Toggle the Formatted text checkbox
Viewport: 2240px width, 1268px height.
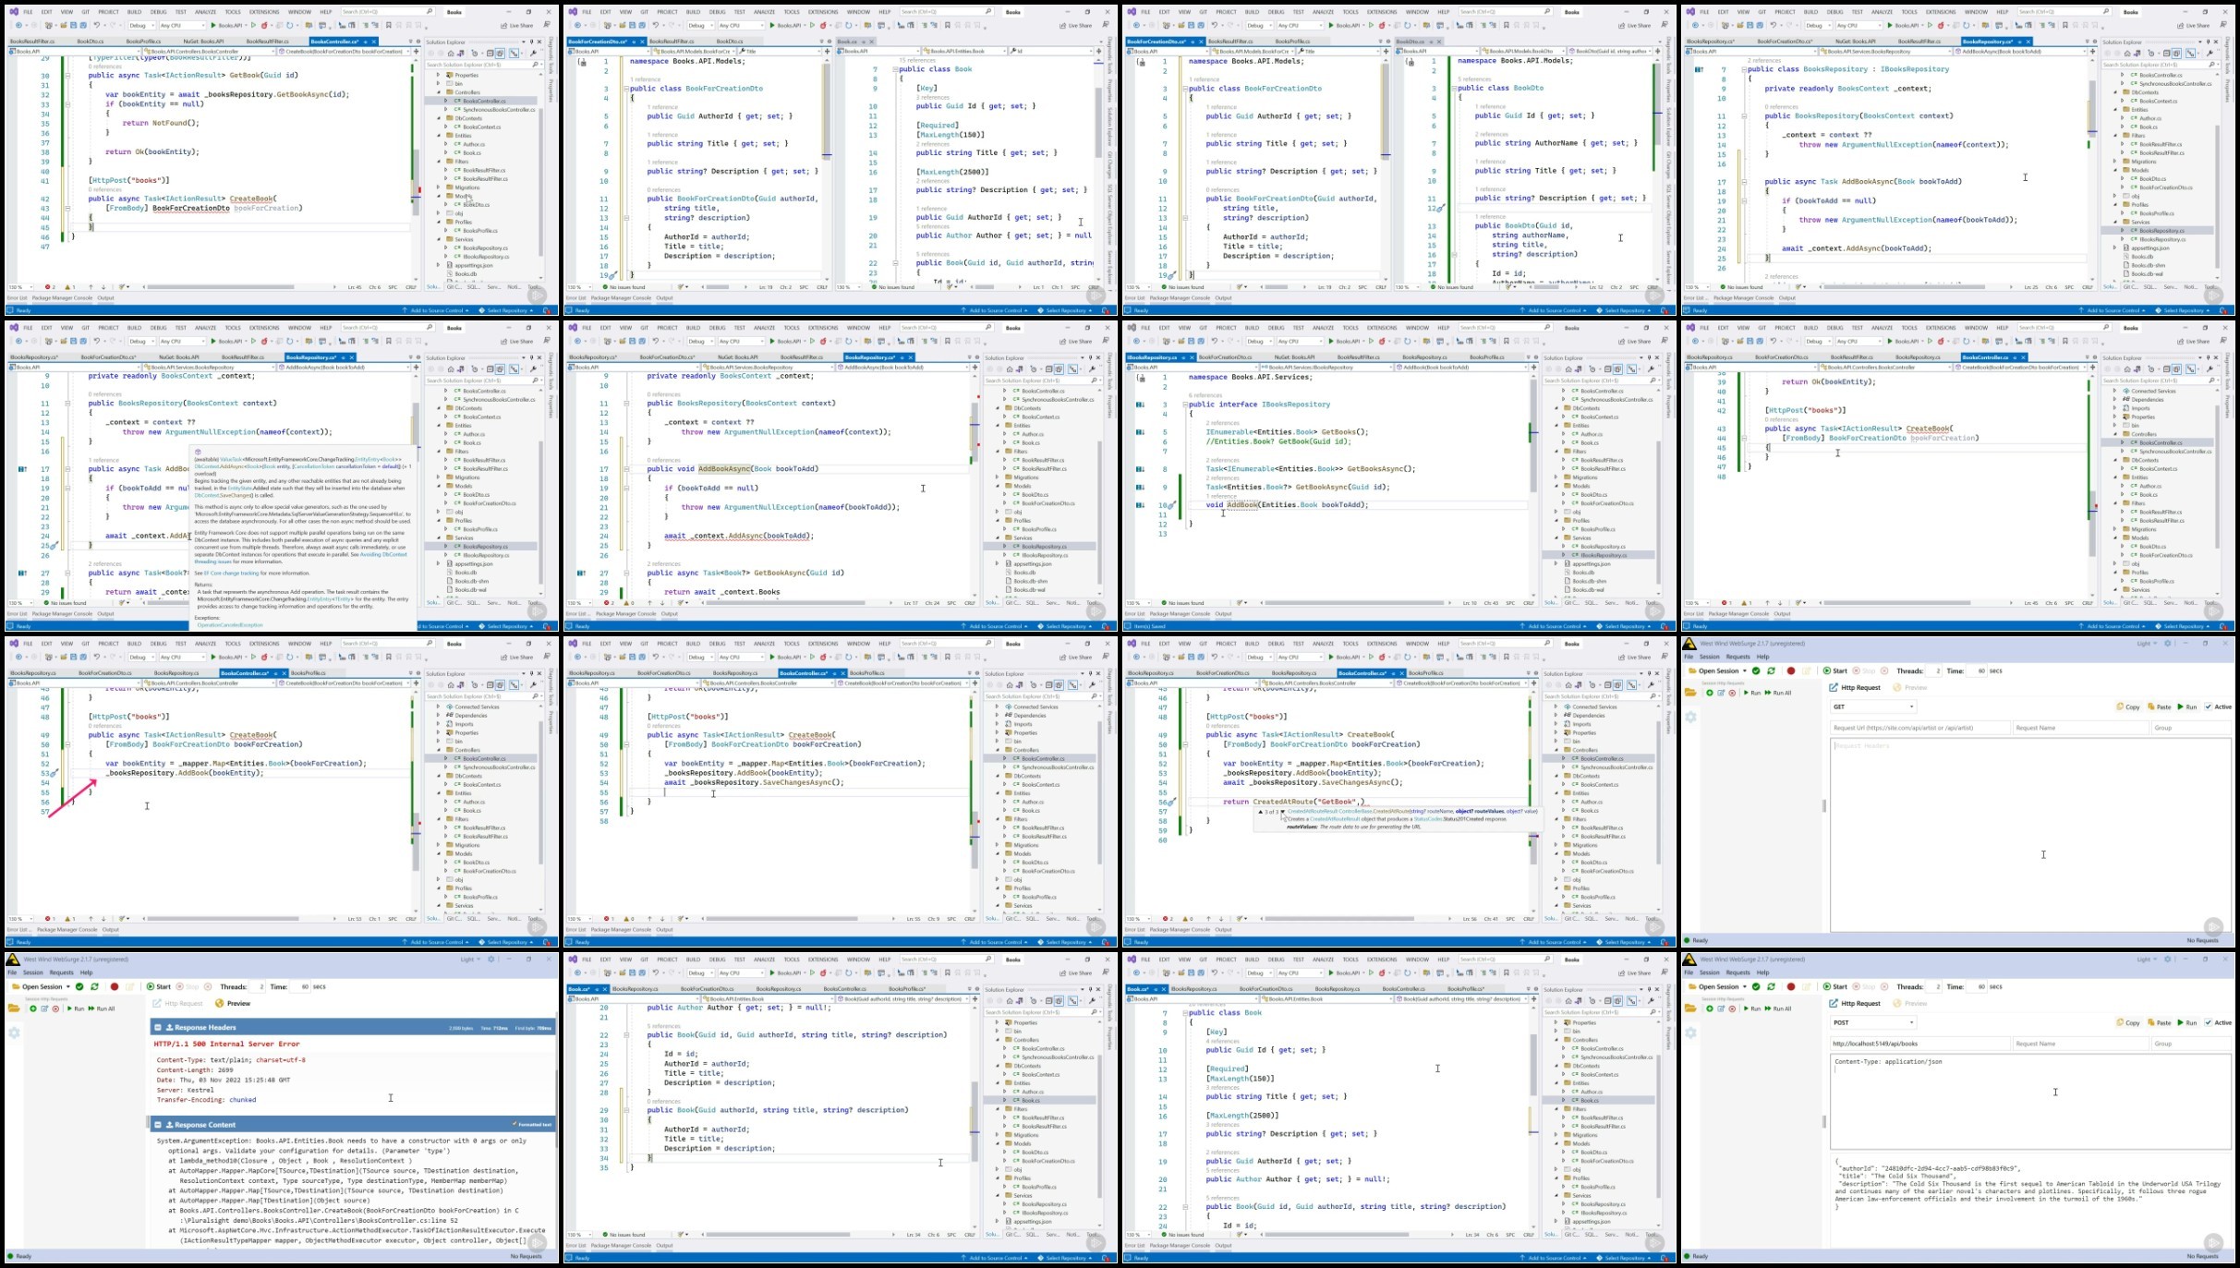pyautogui.click(x=515, y=1125)
